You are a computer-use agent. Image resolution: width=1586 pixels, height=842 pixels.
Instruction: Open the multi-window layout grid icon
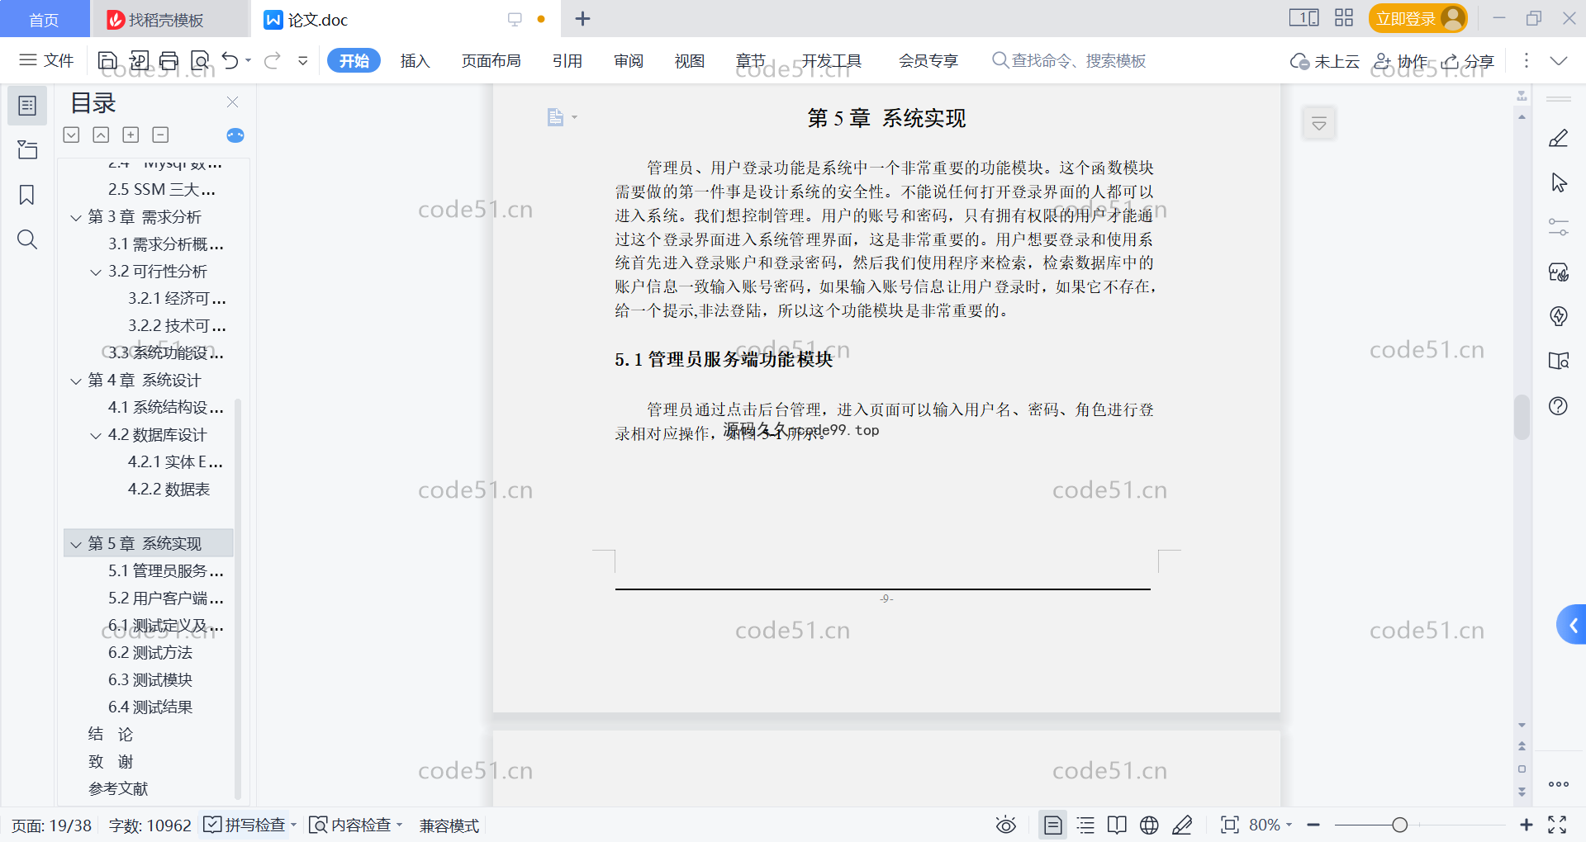[x=1344, y=18]
